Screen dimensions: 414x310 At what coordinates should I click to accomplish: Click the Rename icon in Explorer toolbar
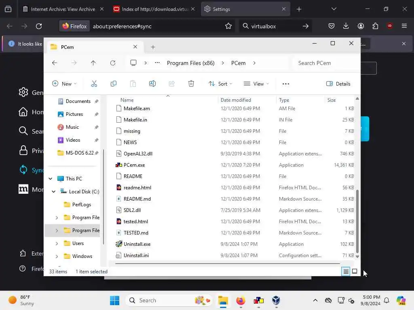point(152,84)
